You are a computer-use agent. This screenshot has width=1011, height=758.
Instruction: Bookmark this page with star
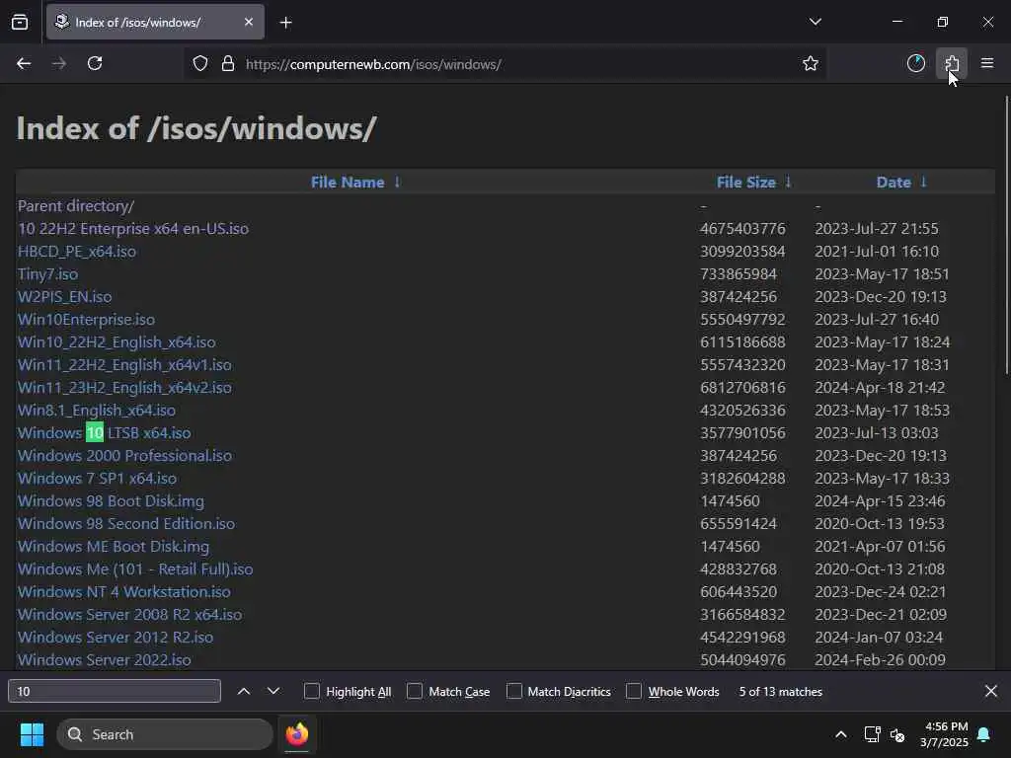point(811,63)
